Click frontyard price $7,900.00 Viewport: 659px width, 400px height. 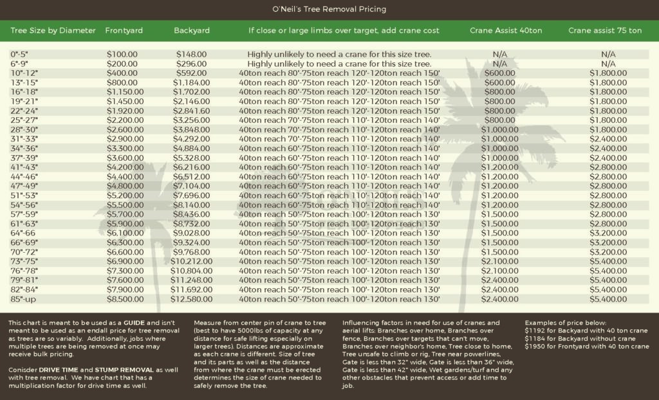point(125,289)
